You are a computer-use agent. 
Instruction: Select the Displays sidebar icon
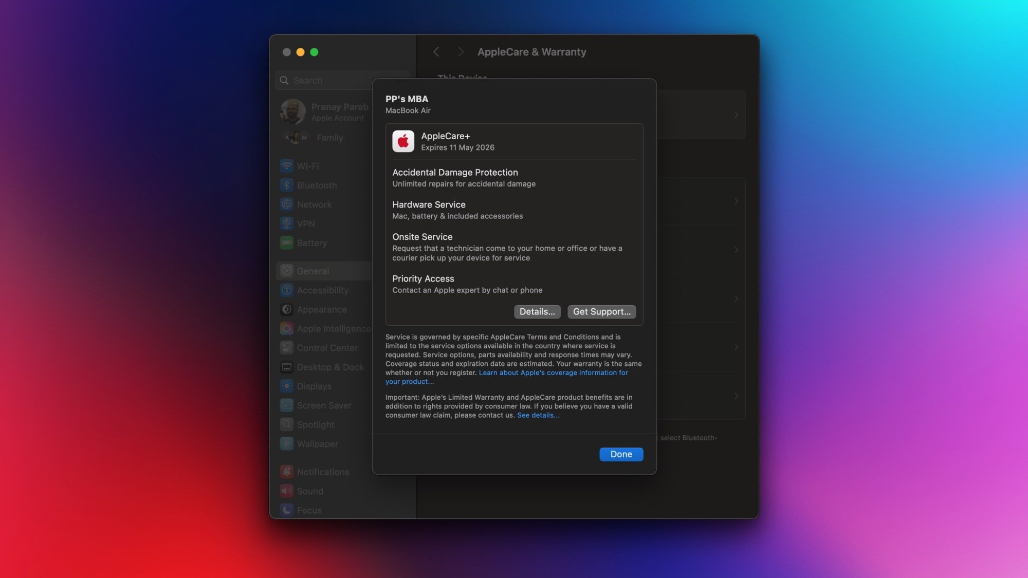coord(286,386)
